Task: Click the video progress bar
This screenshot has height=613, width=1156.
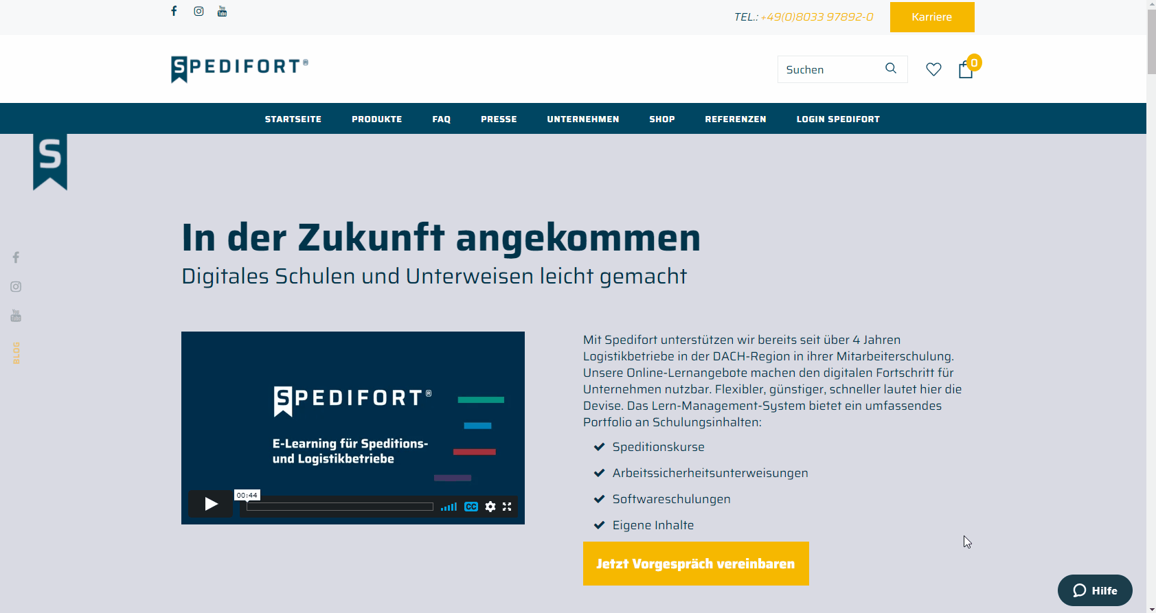Action: 340,507
